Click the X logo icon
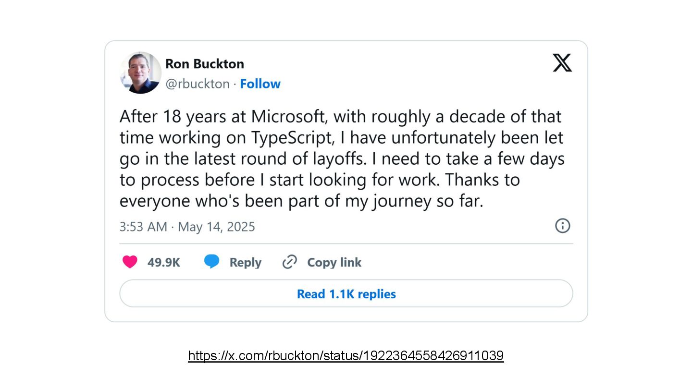 pos(562,63)
